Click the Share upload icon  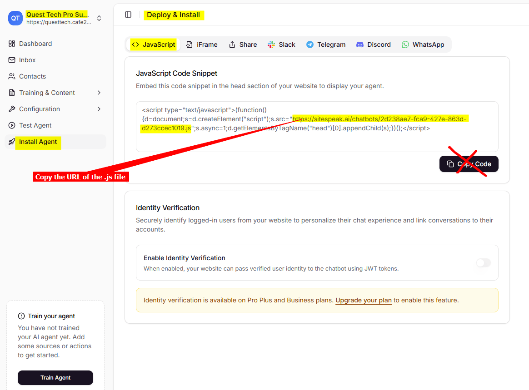coord(232,44)
